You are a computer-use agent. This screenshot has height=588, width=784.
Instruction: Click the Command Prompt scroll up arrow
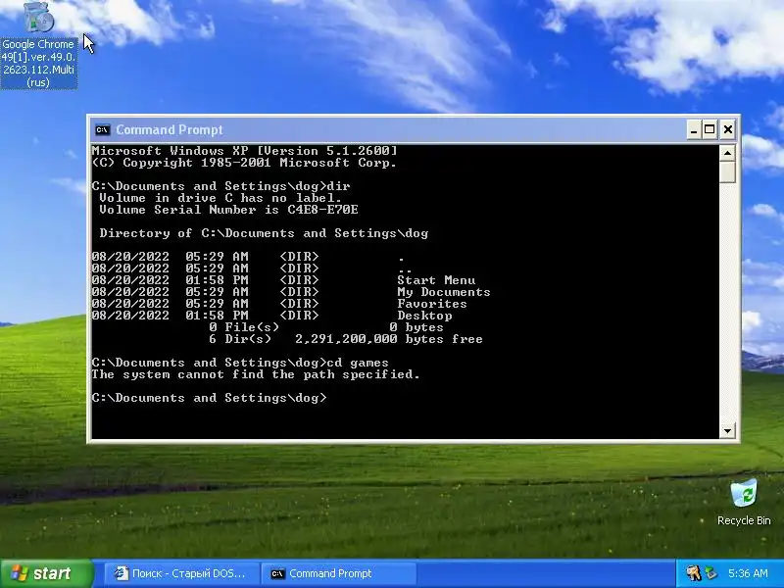coord(727,153)
